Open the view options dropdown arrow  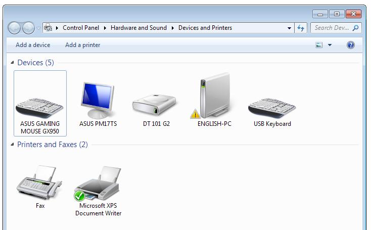330,44
